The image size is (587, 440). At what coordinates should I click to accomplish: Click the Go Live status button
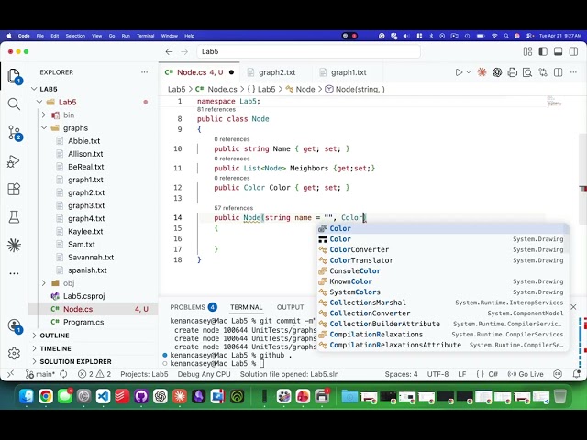[x=526, y=374]
